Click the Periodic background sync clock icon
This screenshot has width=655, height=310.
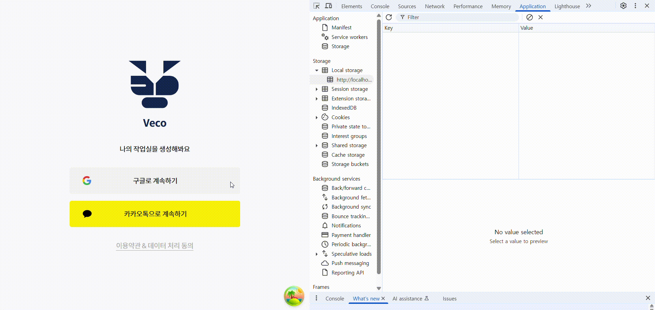(x=325, y=244)
